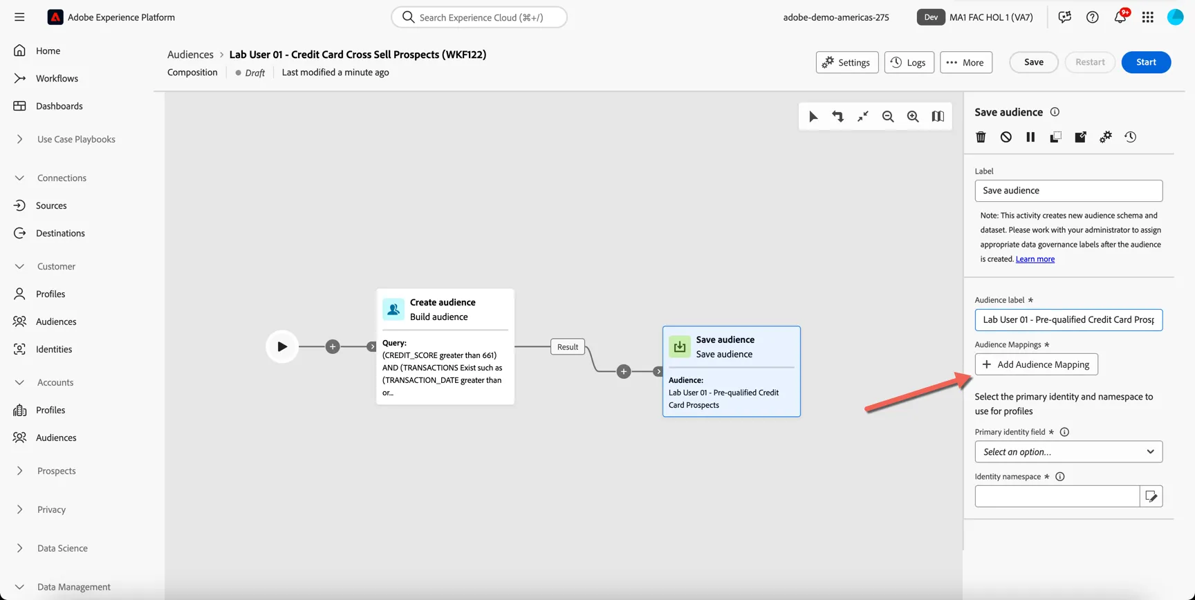Screen dimensions: 1195x600
Task: Open the Logs panel
Action: (x=909, y=62)
